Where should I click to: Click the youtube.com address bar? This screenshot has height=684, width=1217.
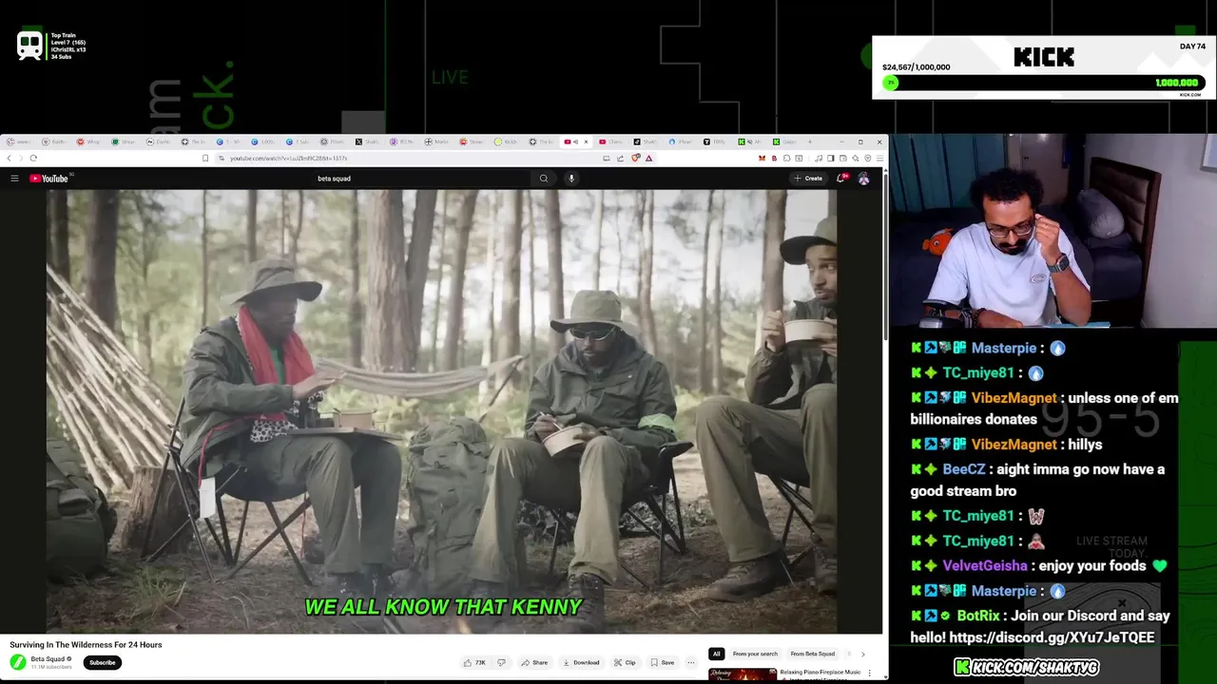(x=409, y=158)
